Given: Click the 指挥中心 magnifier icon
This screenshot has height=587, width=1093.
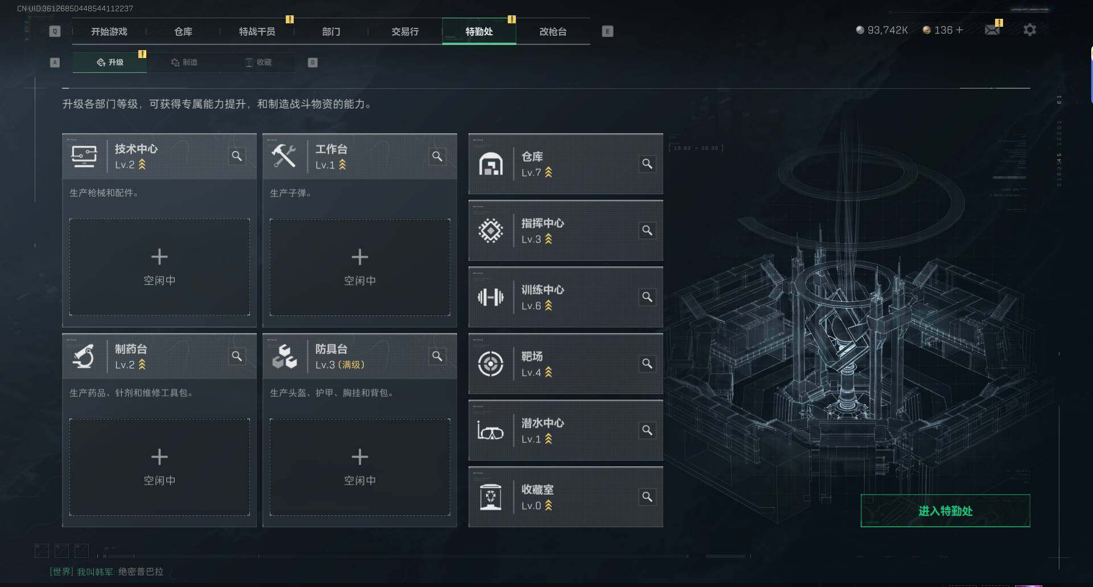Looking at the screenshot, I should point(647,231).
